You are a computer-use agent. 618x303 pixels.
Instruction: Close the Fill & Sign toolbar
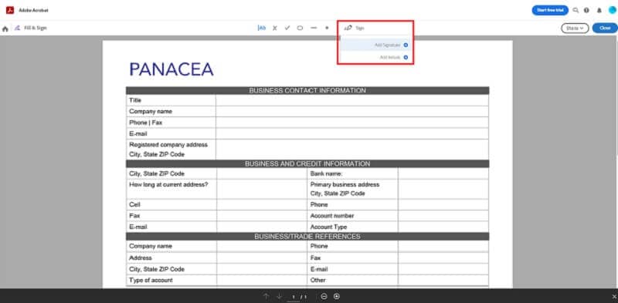pos(605,29)
